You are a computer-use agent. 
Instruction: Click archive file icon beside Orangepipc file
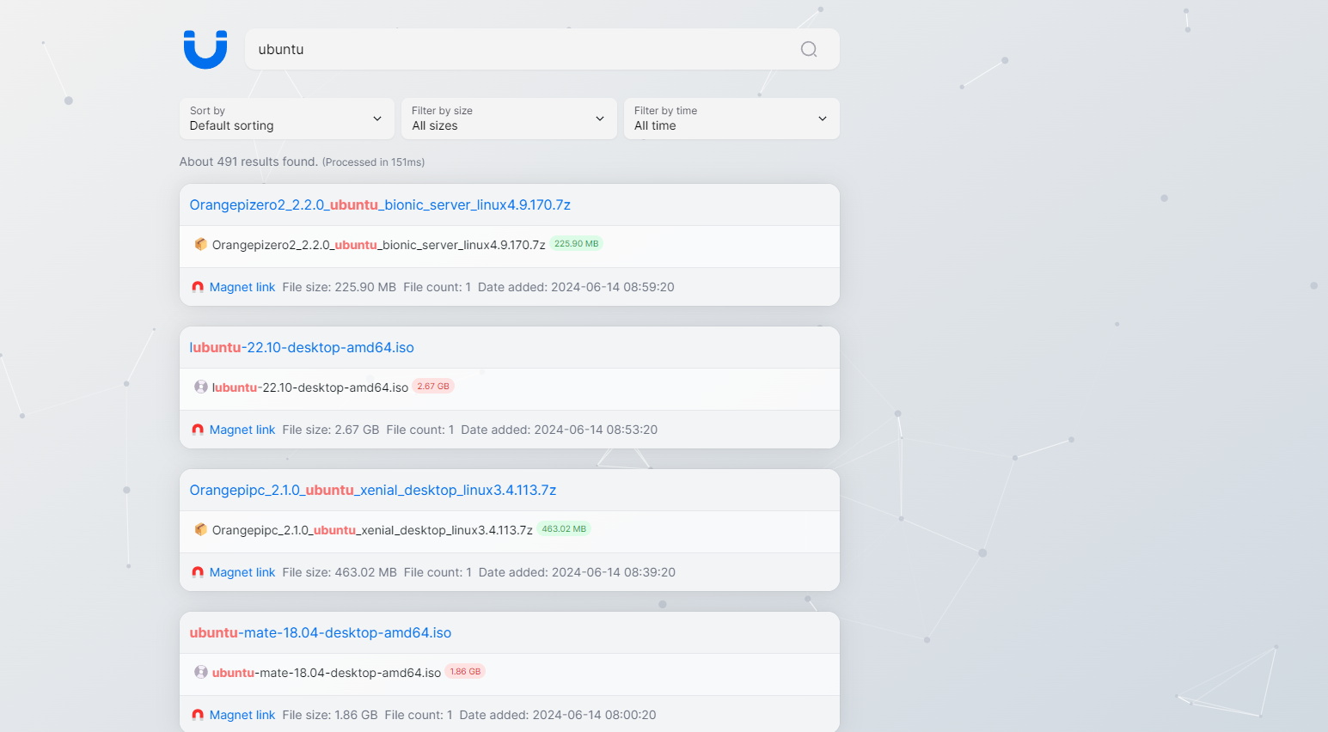click(200, 529)
